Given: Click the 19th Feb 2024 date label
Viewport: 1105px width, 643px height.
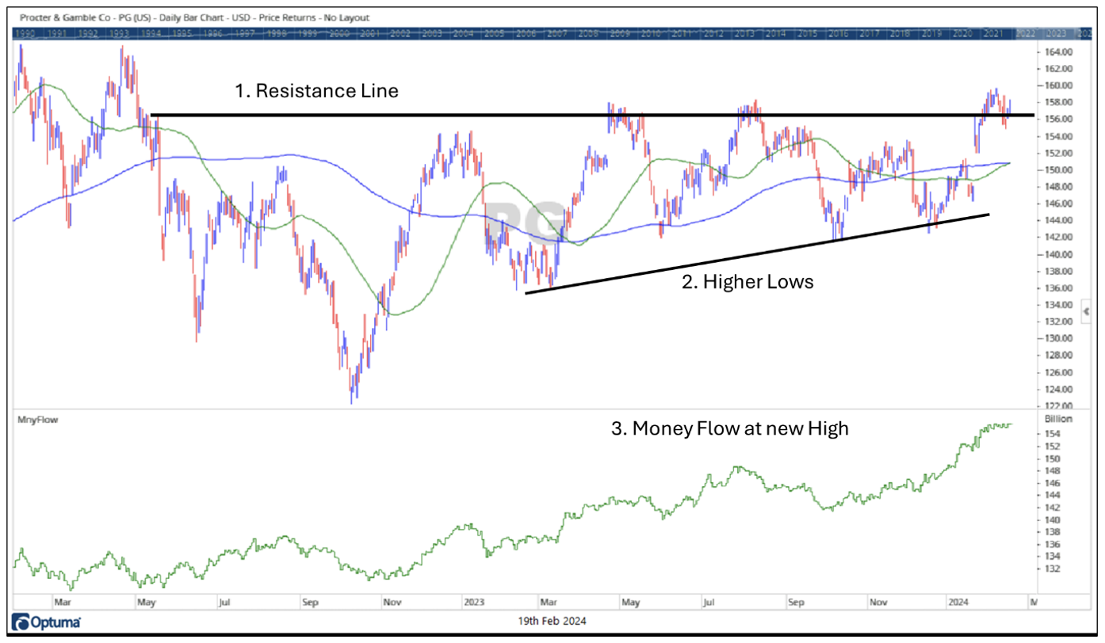Looking at the screenshot, I should point(552,620).
